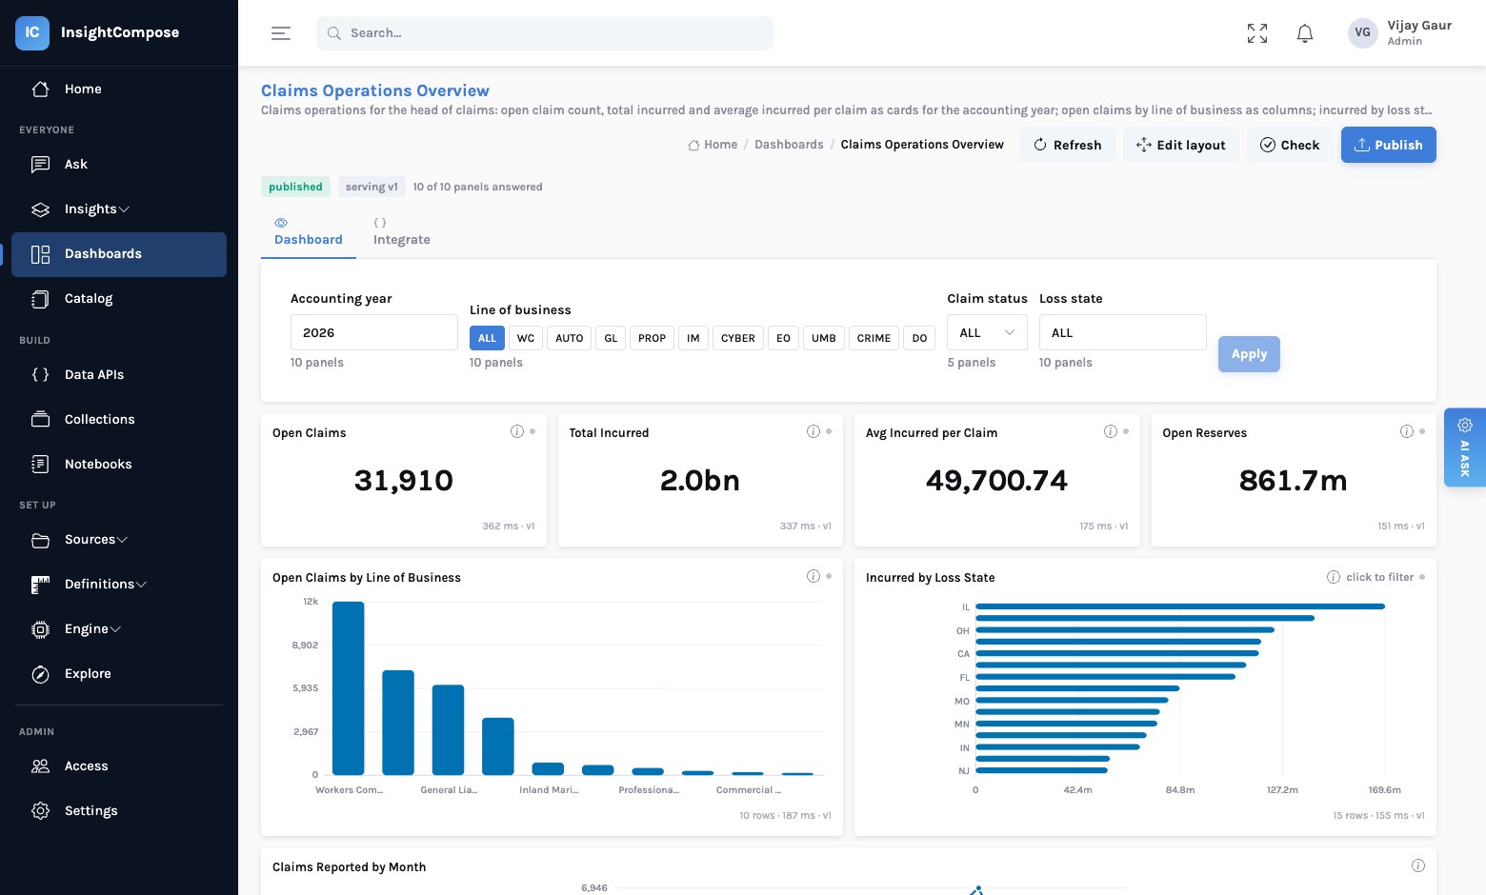This screenshot has height=895, width=1486.
Task: Click the Access users icon
Action: point(40,766)
